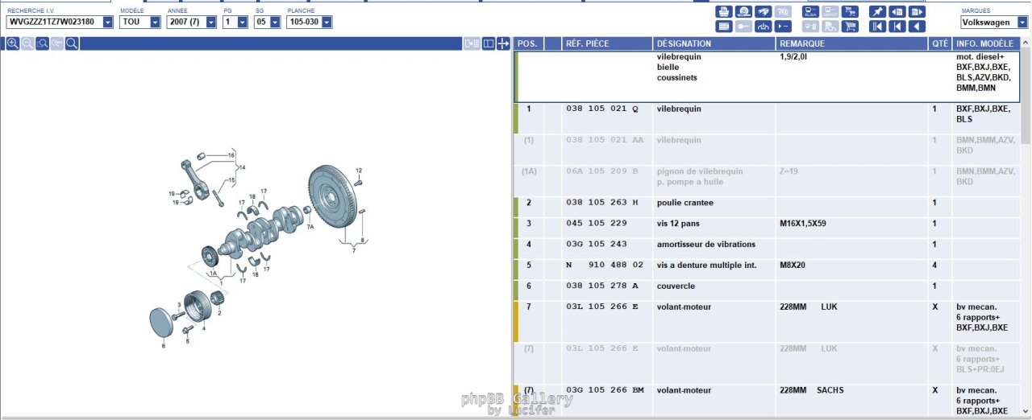Click the printer icon in the toolbar

723,12
